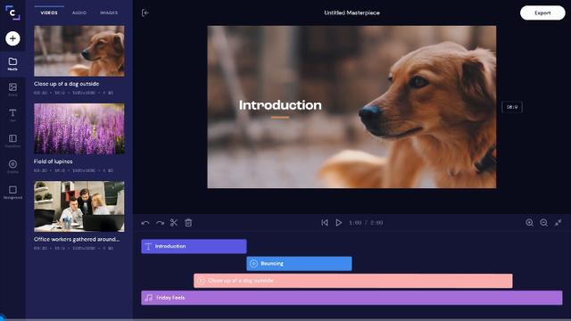This screenshot has width=571, height=321.
Task: Undo the last action
Action: coord(145,223)
